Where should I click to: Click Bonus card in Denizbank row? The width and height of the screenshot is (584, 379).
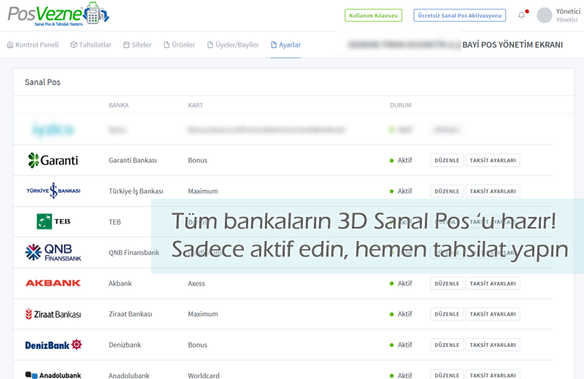[197, 345]
